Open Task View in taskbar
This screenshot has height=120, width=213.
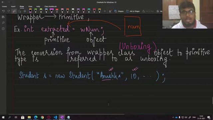(16, 117)
